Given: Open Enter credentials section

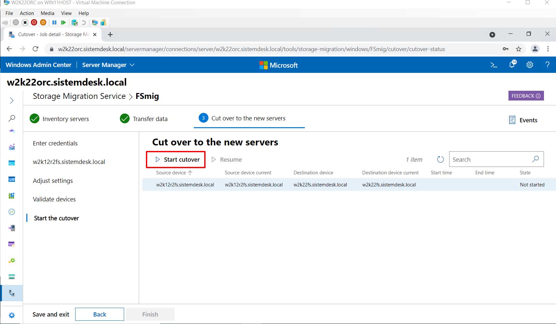Looking at the screenshot, I should pos(55,143).
